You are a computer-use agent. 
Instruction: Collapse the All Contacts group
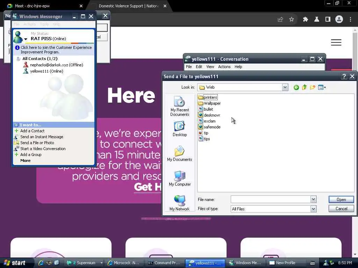(x=18, y=59)
